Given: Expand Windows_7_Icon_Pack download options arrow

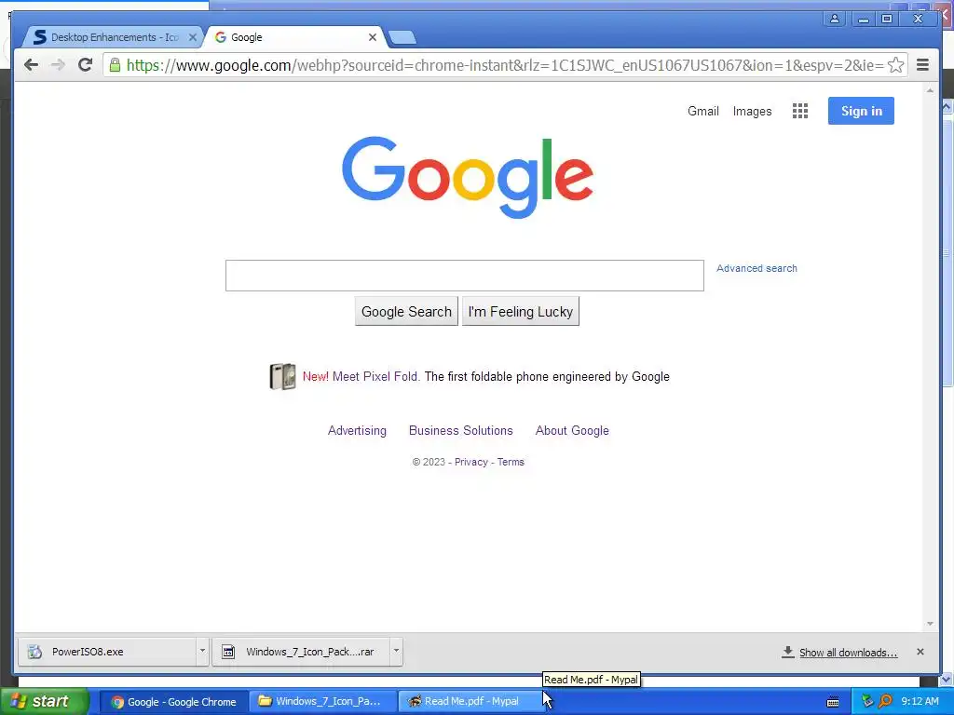Looking at the screenshot, I should click(396, 651).
